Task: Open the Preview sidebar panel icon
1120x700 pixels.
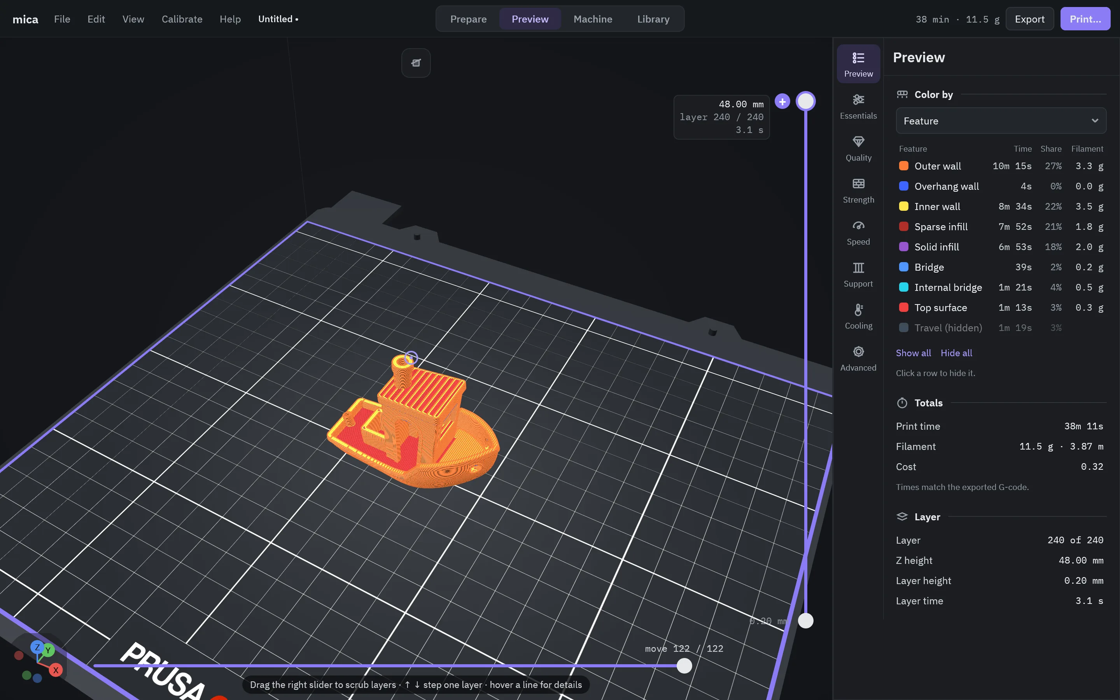Action: [x=858, y=64]
